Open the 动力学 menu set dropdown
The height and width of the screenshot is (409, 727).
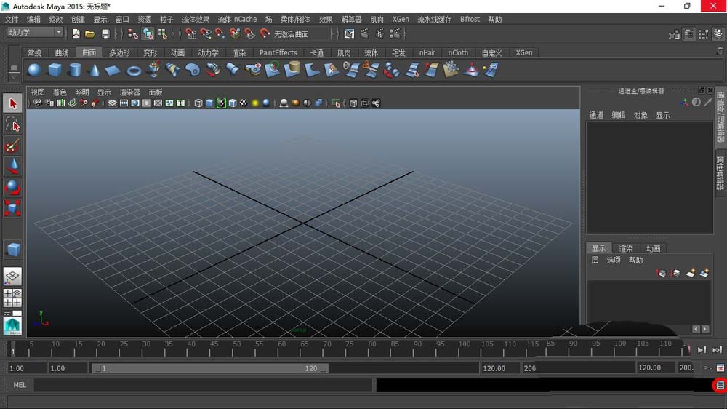(x=35, y=33)
